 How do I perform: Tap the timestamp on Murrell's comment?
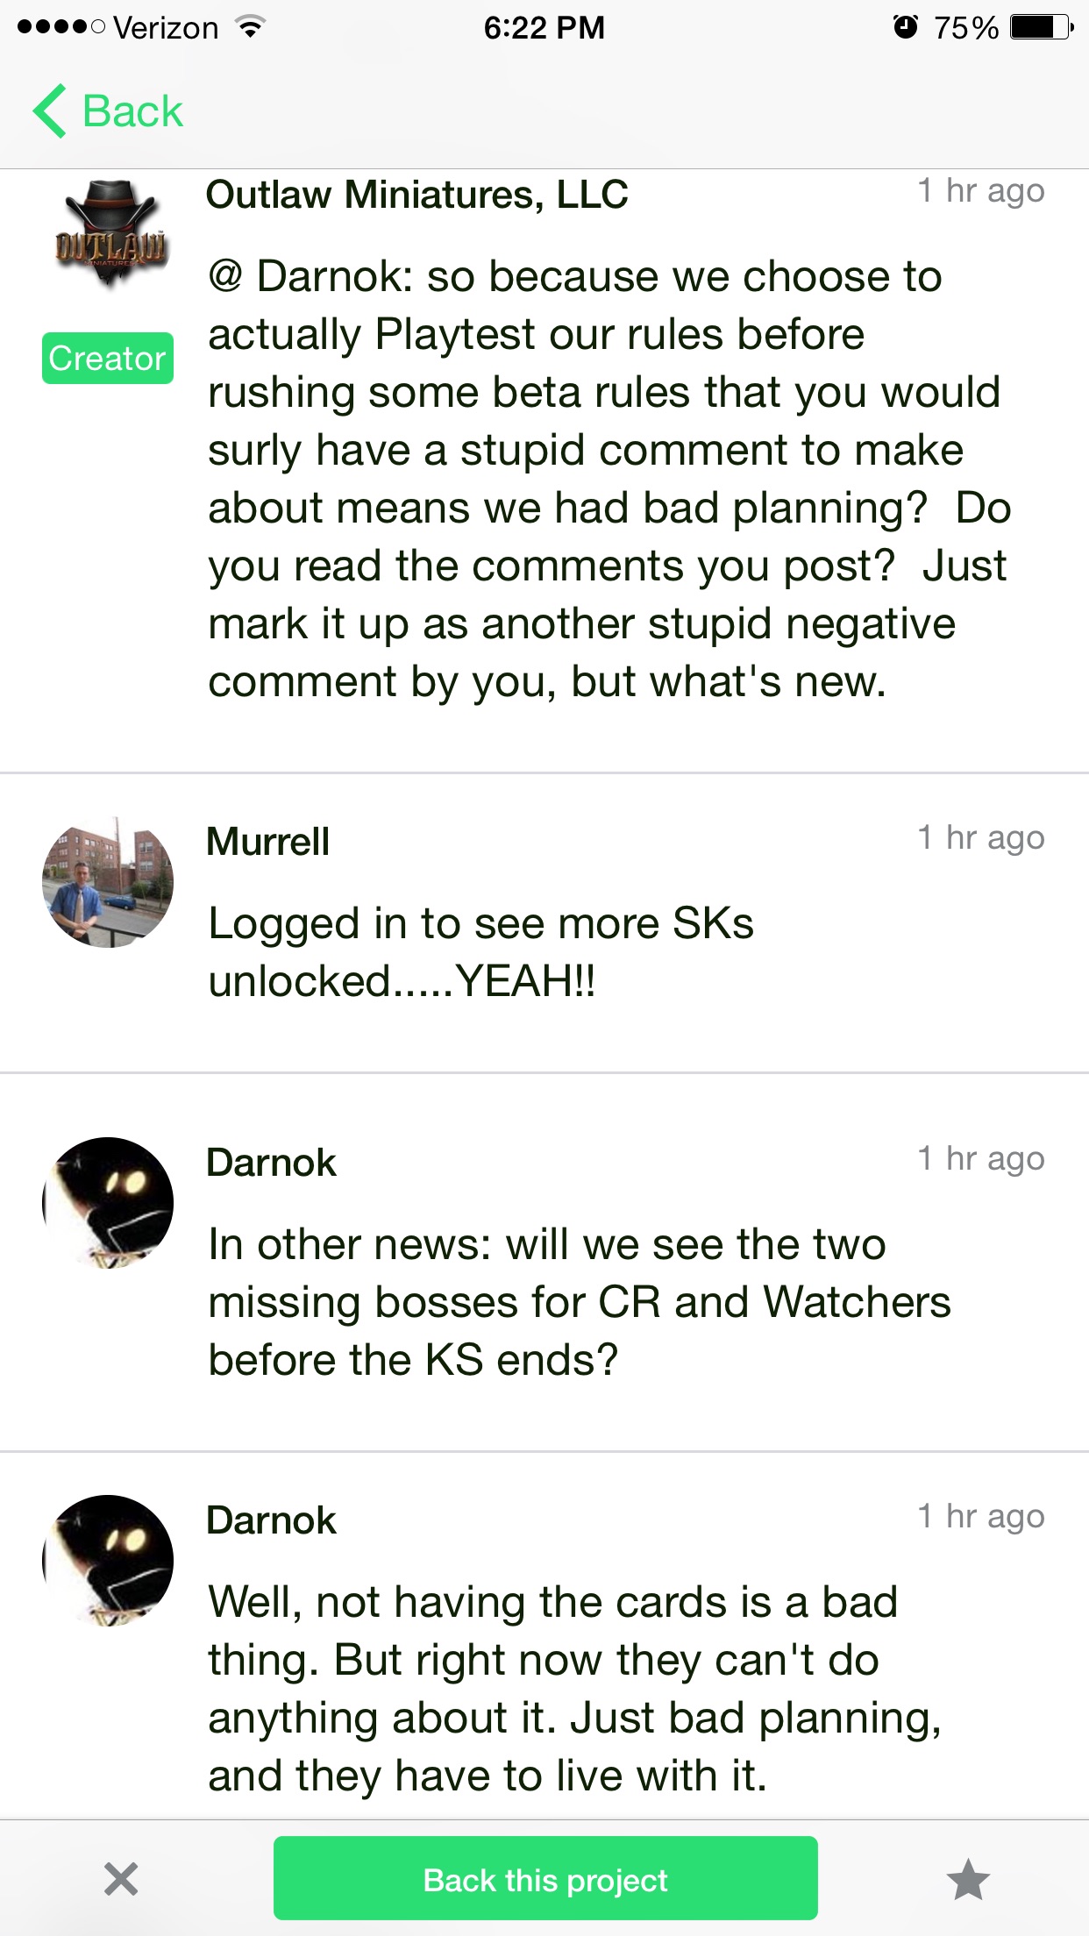(x=981, y=838)
